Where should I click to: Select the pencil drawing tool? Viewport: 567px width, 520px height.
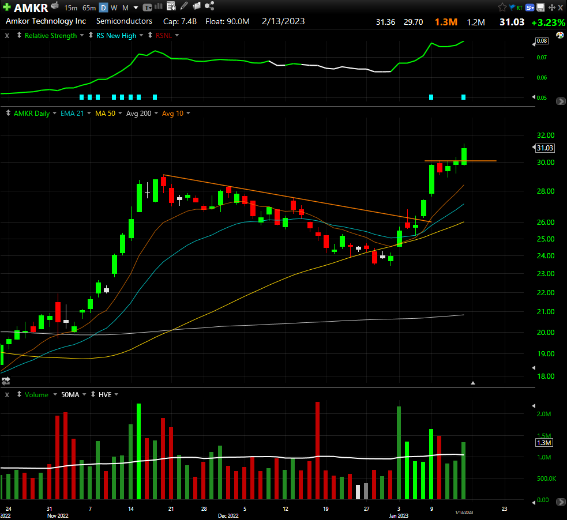(184, 6)
